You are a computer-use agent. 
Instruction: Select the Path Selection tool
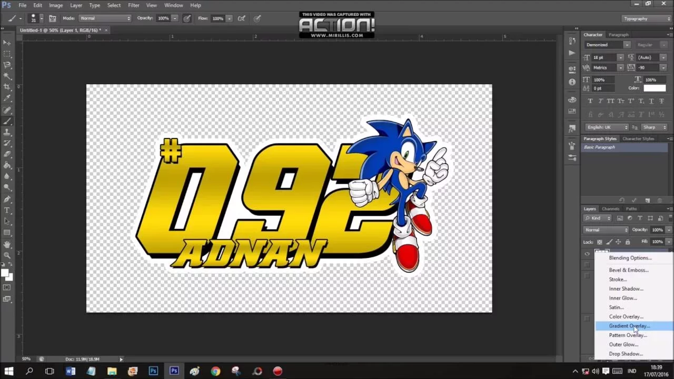[x=7, y=222]
